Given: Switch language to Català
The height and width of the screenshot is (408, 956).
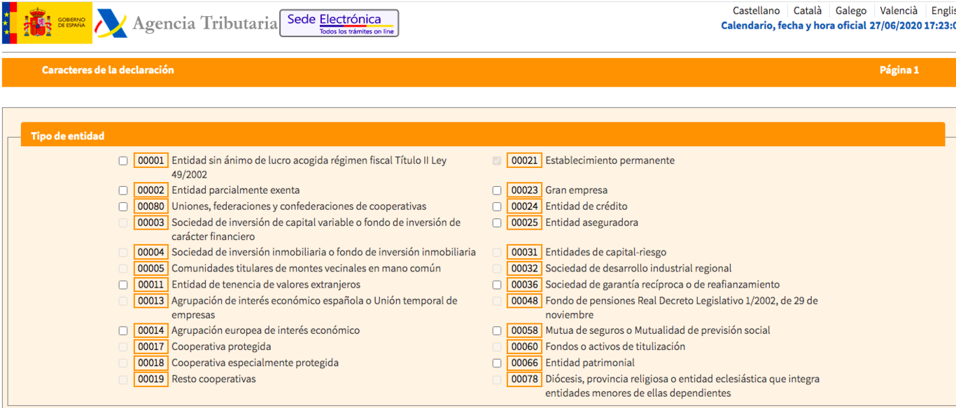Looking at the screenshot, I should coord(807,10).
